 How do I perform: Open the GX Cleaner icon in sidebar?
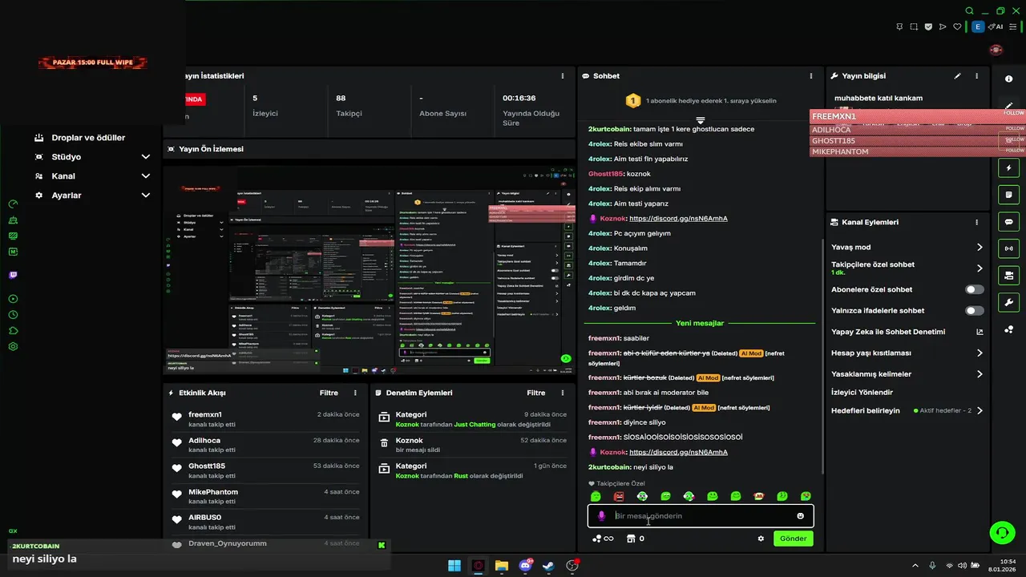13,220
